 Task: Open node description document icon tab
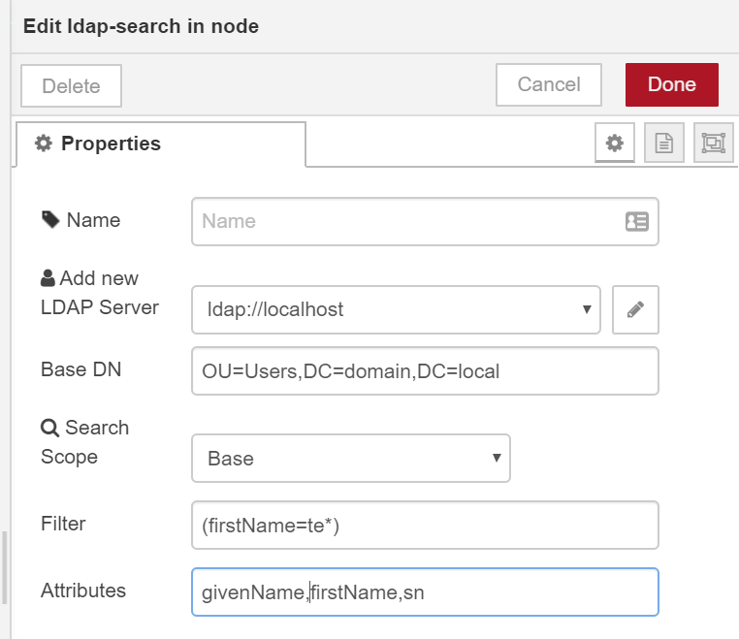click(x=664, y=143)
